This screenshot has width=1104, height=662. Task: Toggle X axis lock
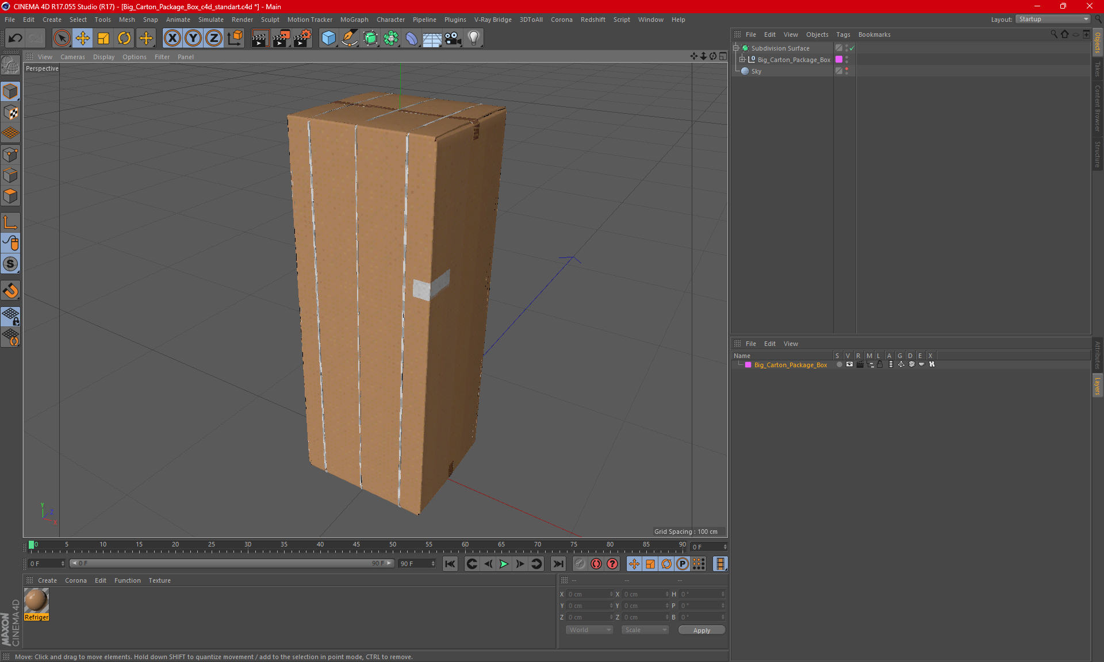(x=172, y=39)
